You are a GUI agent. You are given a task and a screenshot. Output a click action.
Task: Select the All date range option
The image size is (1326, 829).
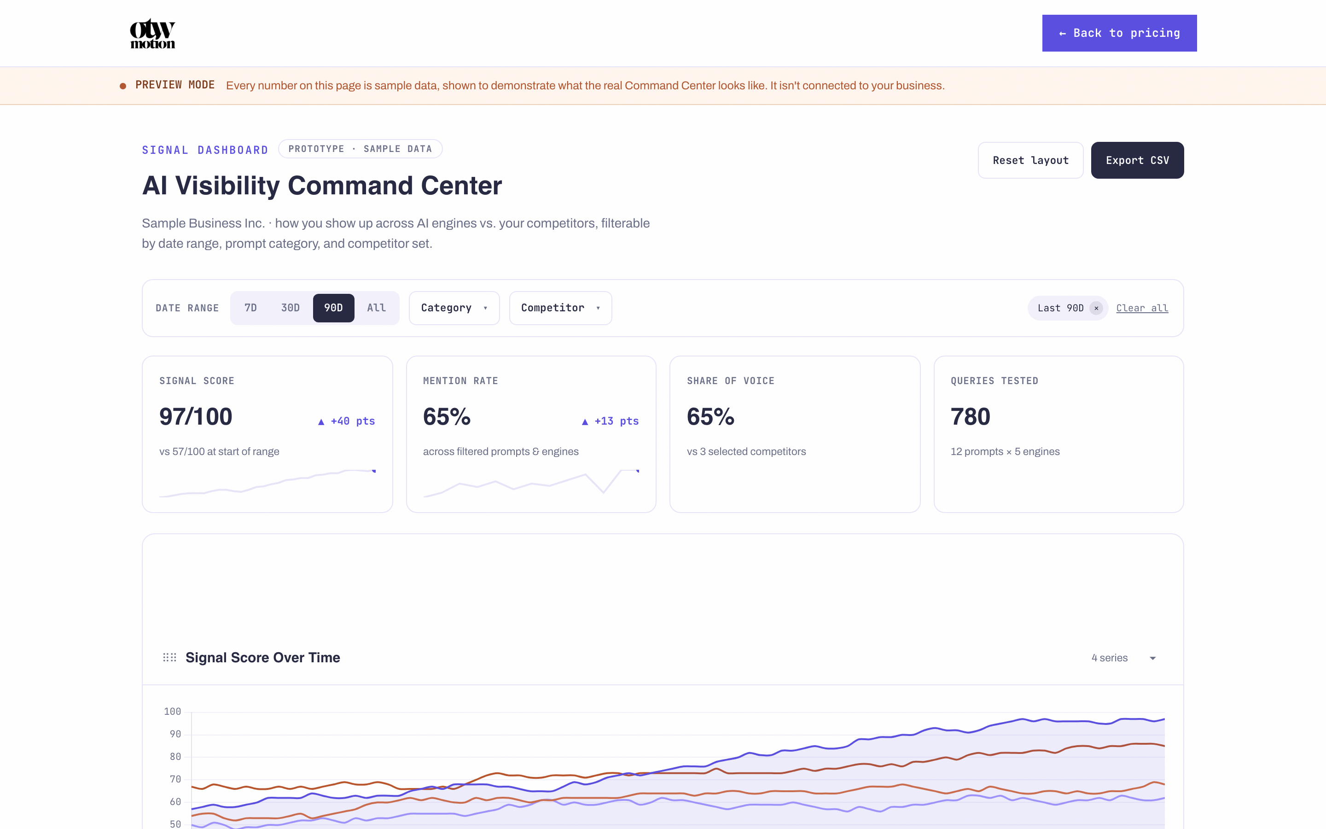(377, 308)
